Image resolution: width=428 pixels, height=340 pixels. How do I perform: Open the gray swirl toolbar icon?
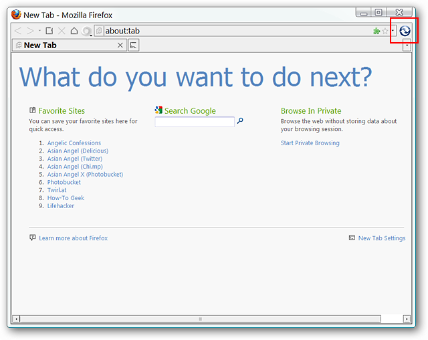tap(87, 31)
